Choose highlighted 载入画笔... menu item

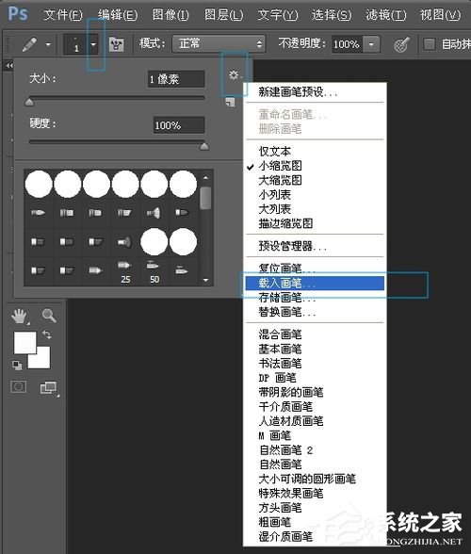pyautogui.click(x=315, y=283)
